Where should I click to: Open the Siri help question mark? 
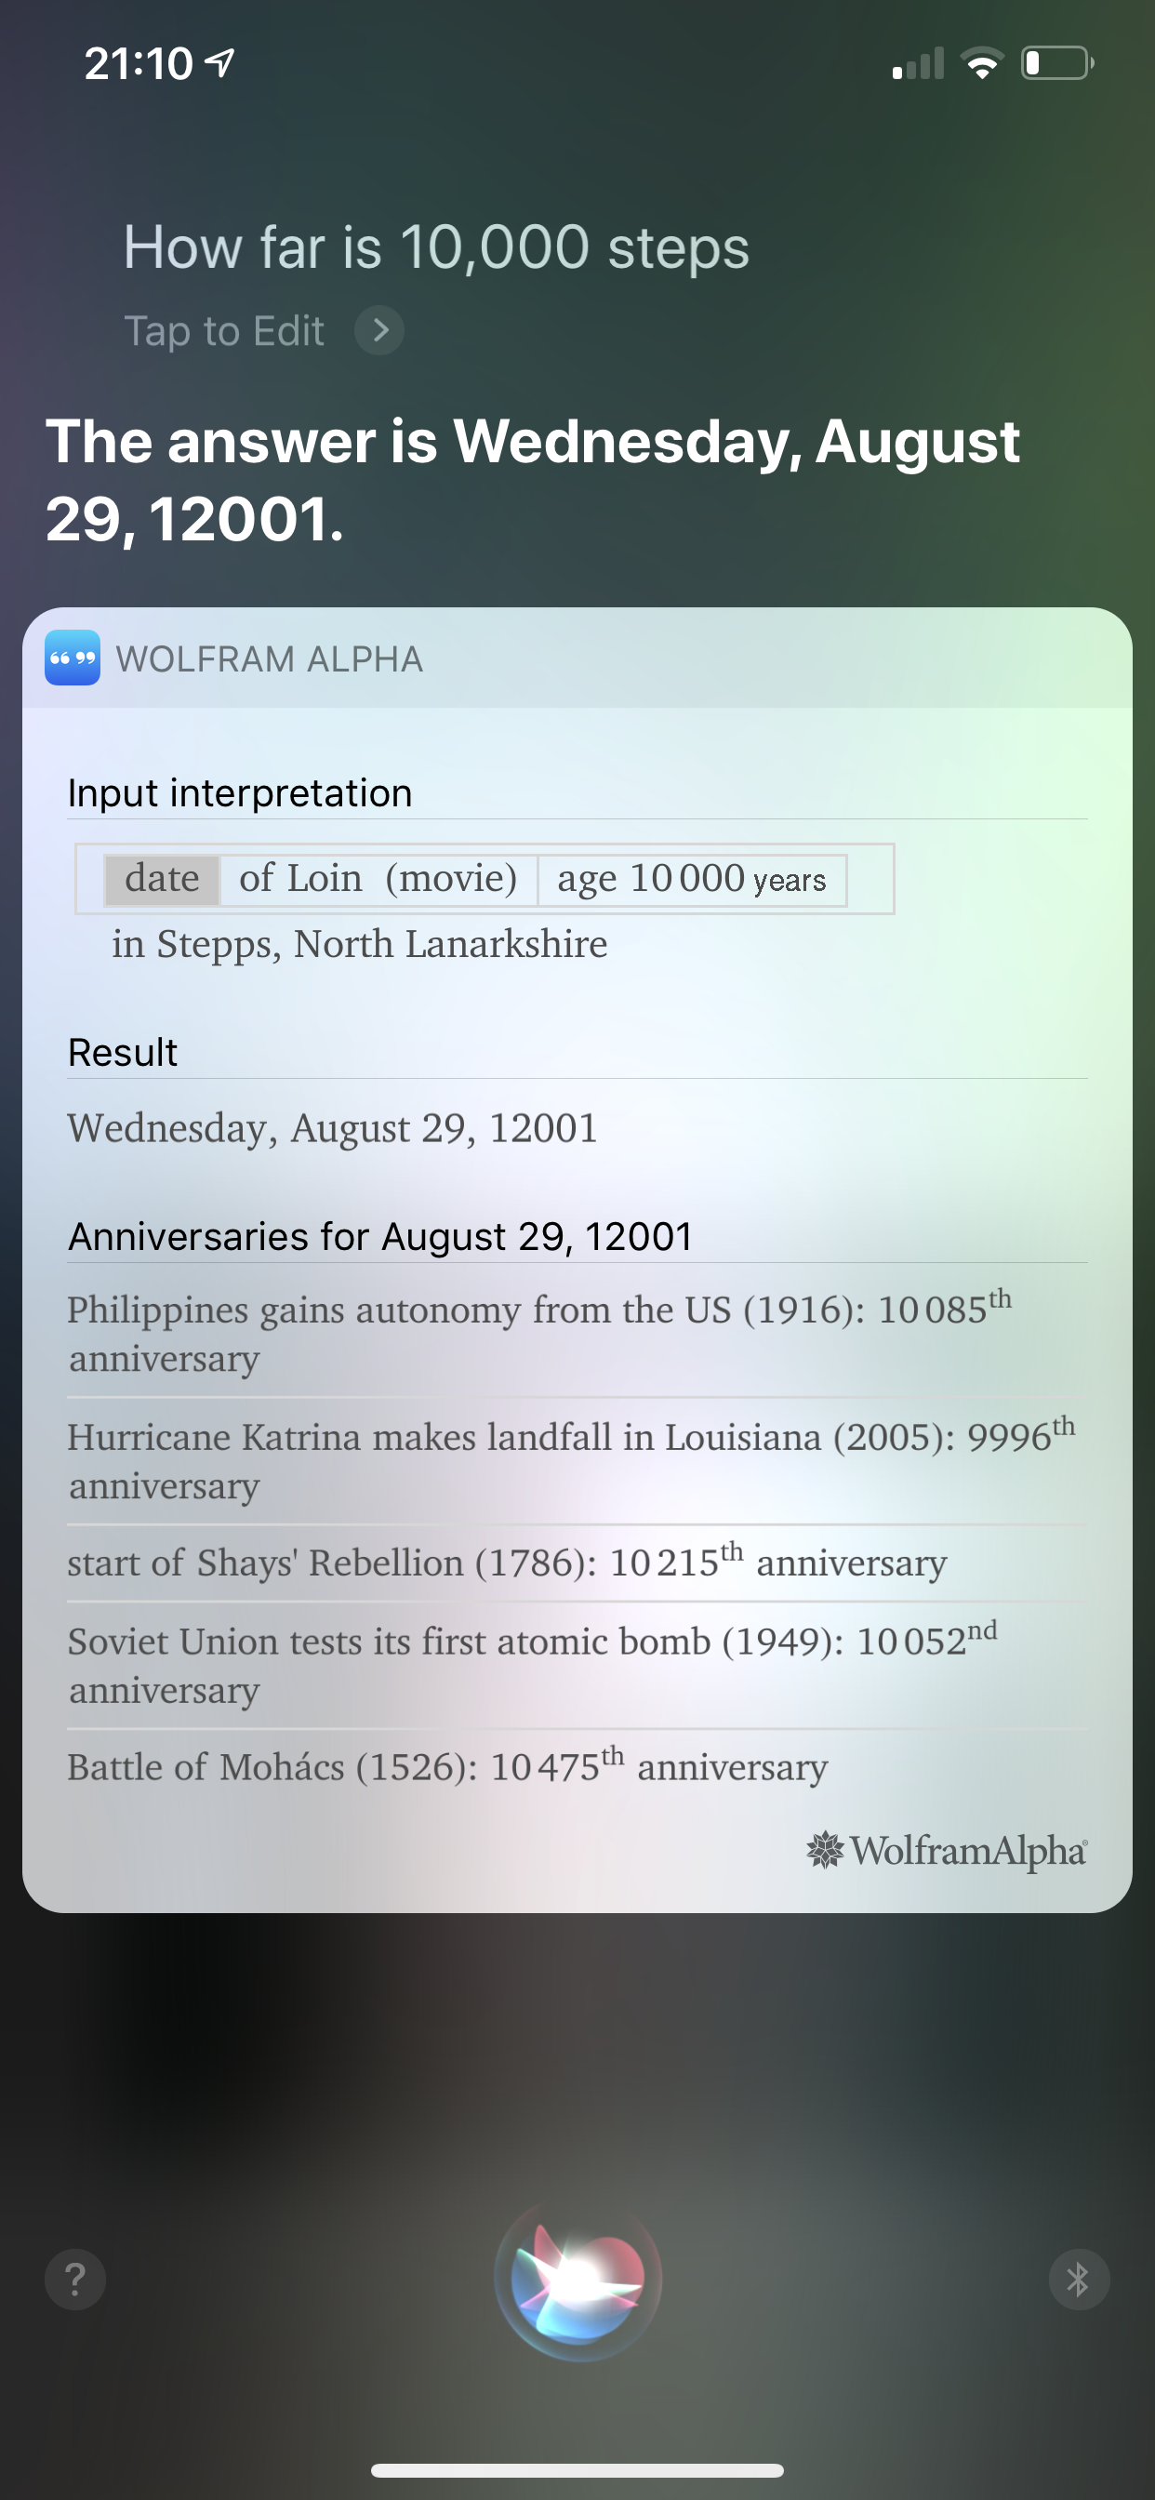(74, 2279)
